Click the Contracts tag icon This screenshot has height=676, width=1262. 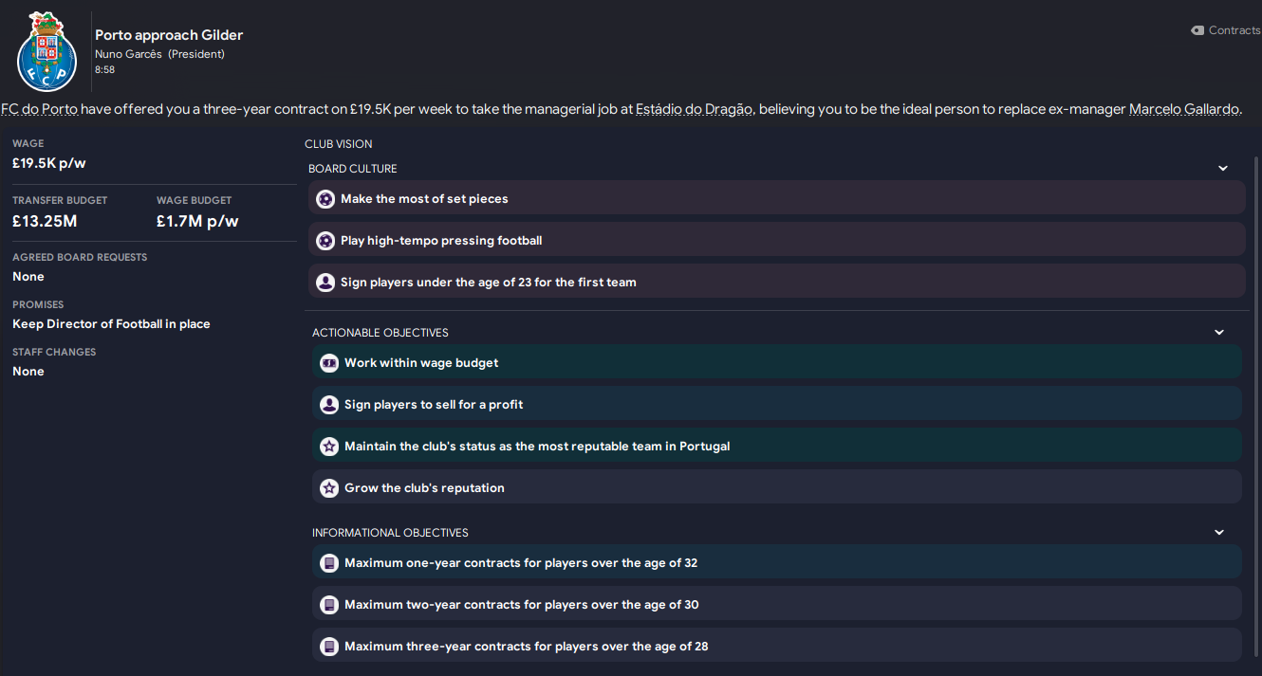tap(1197, 30)
